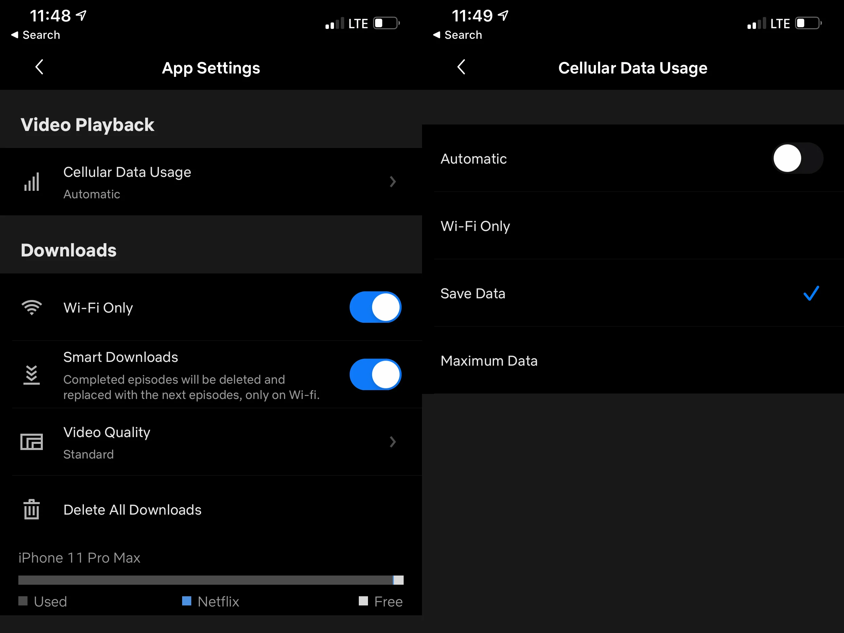Select the Downloads section header
Image resolution: width=844 pixels, height=633 pixels.
point(69,251)
